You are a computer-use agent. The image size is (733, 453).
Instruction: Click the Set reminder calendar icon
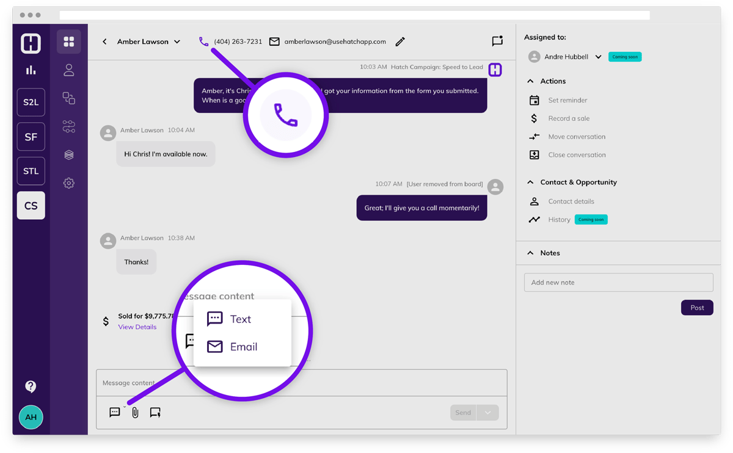[534, 100]
